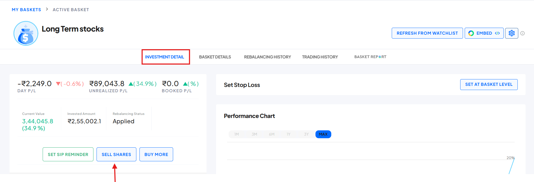Go to the Trading History tab
The width and height of the screenshot is (534, 182).
[320, 57]
